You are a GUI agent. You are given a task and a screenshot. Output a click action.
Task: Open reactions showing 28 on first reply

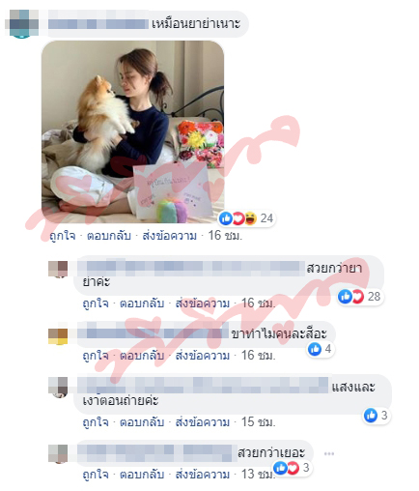pyautogui.click(x=360, y=297)
